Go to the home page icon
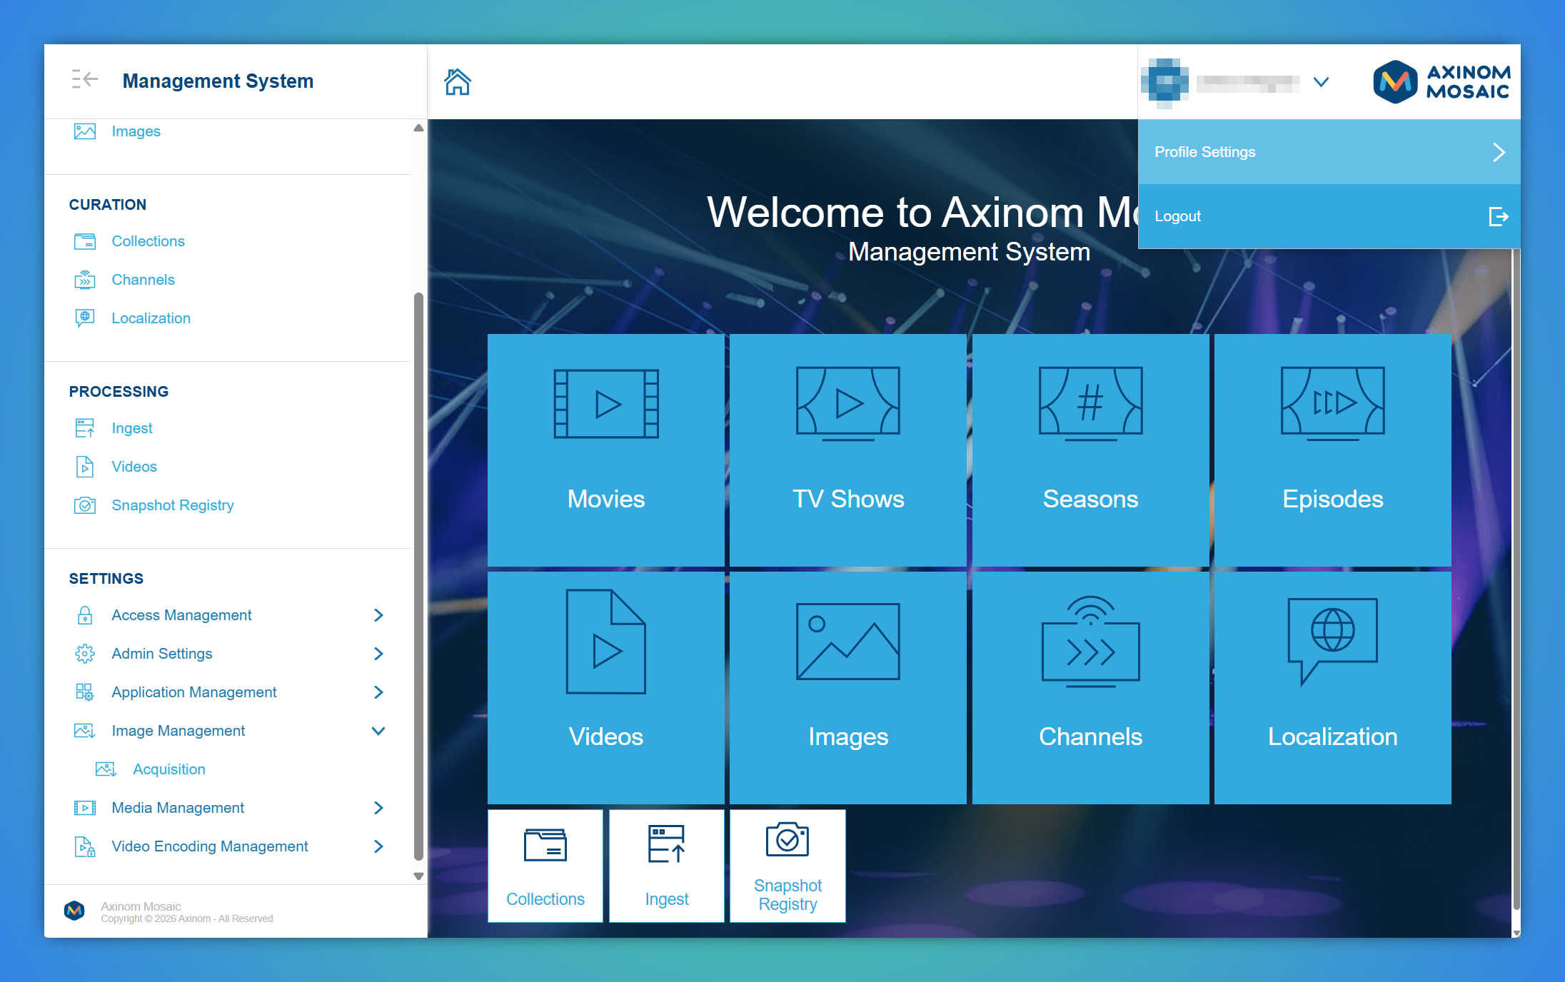Viewport: 1565px width, 982px height. 458,81
